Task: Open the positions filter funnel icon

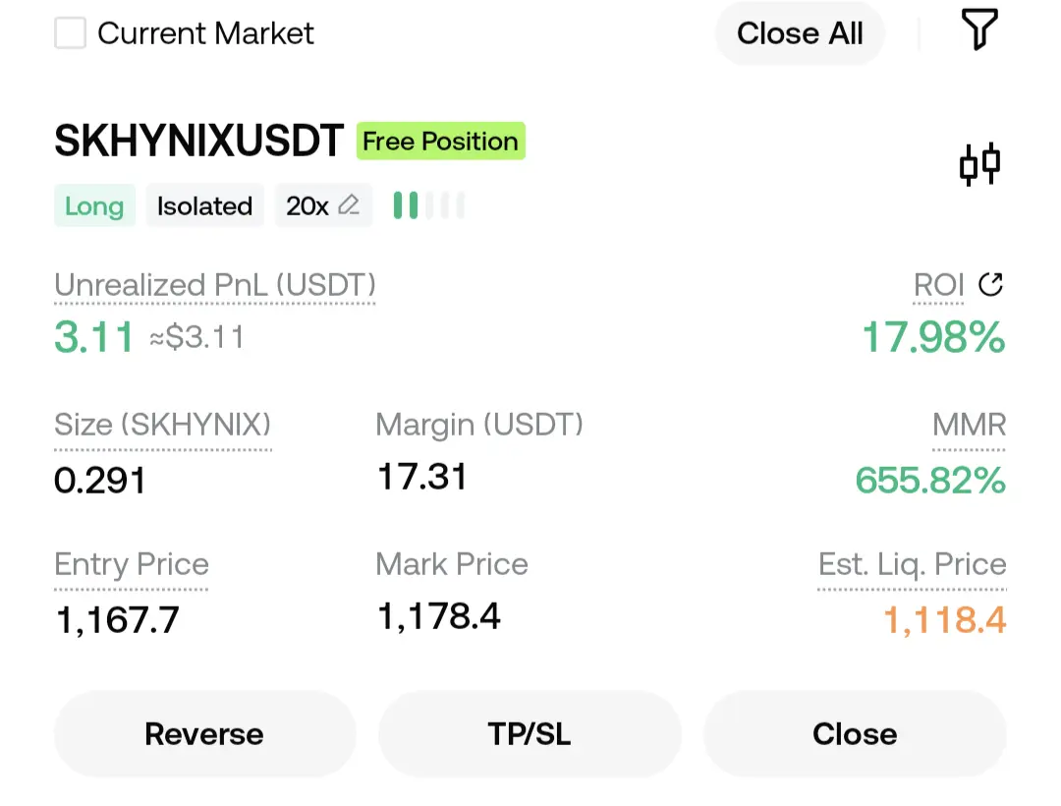Action: click(x=979, y=29)
